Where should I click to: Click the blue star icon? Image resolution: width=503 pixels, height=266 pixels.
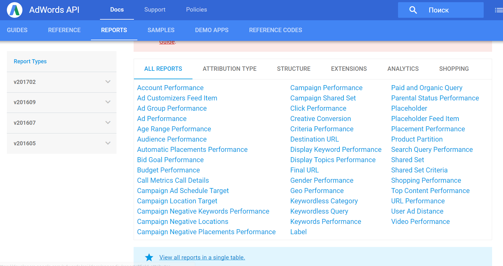pos(149,257)
